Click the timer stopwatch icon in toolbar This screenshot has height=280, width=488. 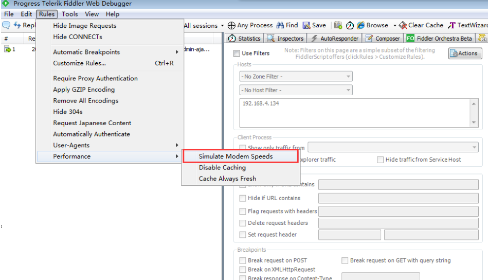point(350,25)
